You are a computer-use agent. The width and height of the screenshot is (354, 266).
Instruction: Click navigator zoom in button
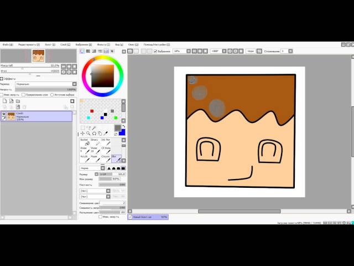click(x=69, y=66)
